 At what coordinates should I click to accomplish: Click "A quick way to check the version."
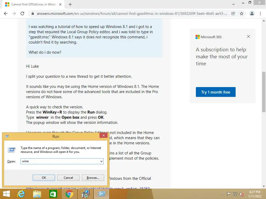coord(55,107)
